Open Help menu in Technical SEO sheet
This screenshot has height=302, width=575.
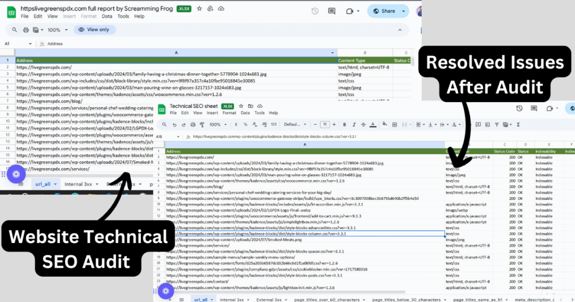pos(273,113)
